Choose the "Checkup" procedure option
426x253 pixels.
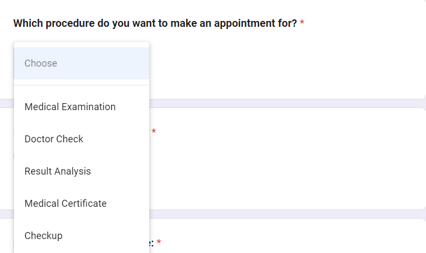click(x=44, y=236)
